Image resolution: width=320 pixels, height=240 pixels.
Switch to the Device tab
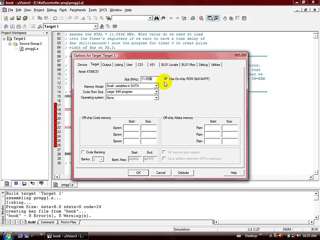(x=82, y=65)
